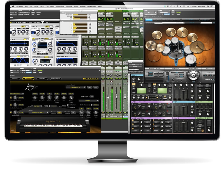Click LFO 1 rate knob in Element

149,106
